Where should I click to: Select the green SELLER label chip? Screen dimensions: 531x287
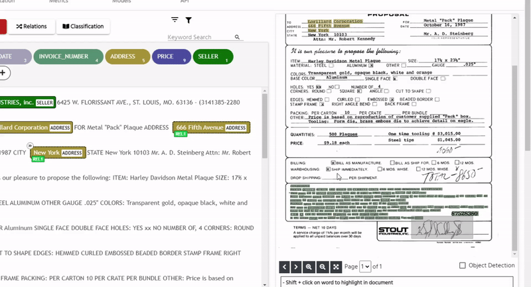click(213, 57)
